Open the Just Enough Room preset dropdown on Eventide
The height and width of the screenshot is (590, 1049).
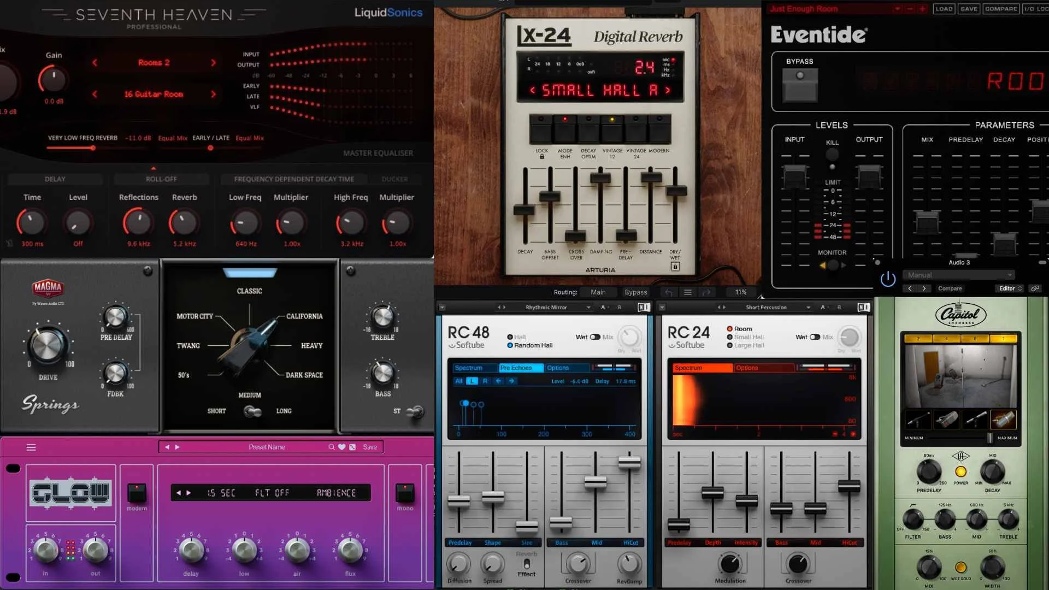[898, 9]
